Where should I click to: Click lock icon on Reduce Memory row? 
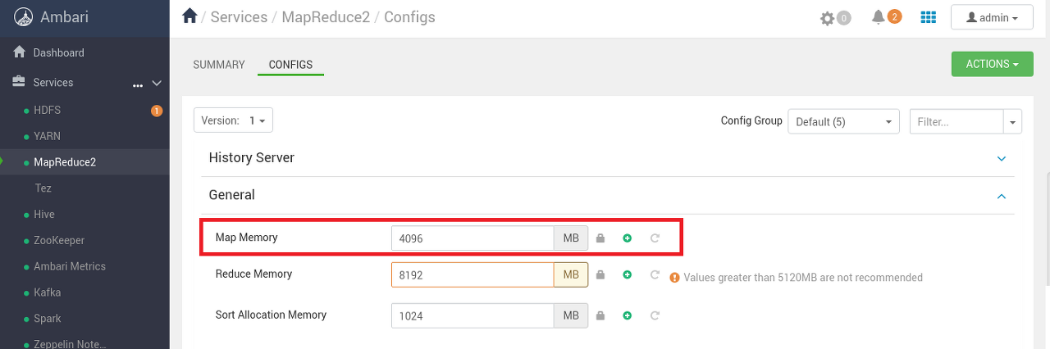pos(600,274)
